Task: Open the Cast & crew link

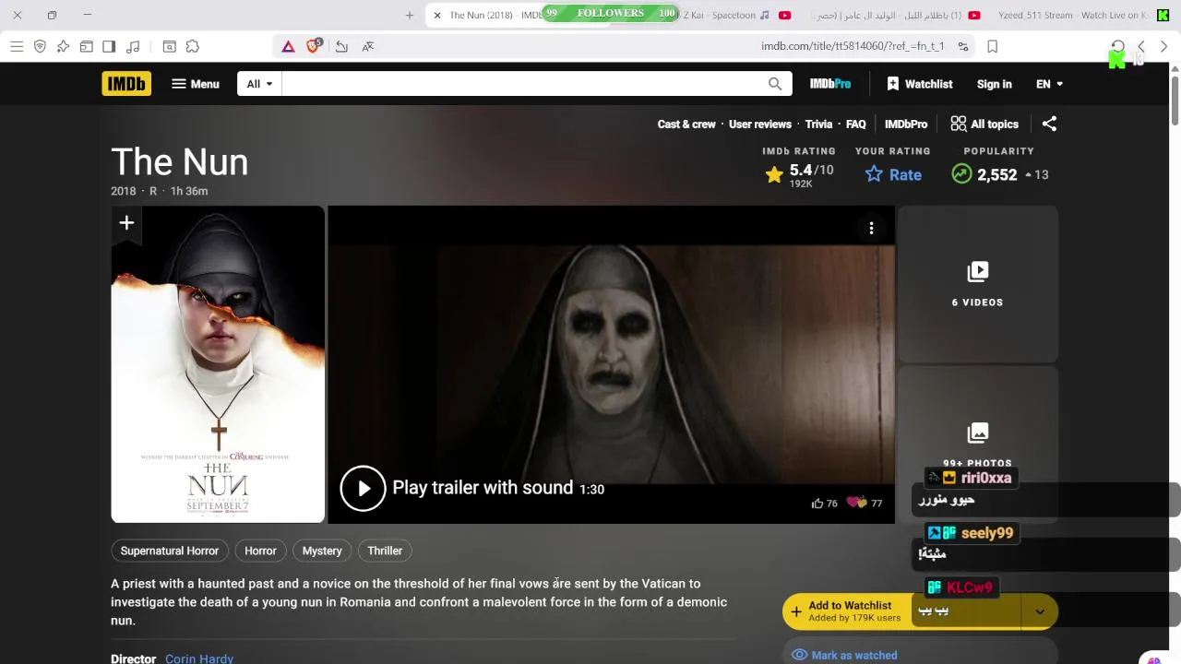Action: coord(686,124)
